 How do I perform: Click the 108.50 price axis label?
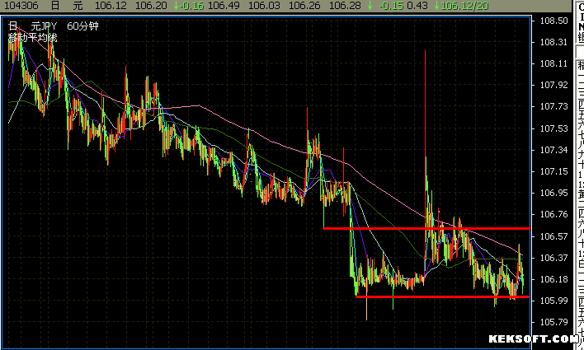553,21
